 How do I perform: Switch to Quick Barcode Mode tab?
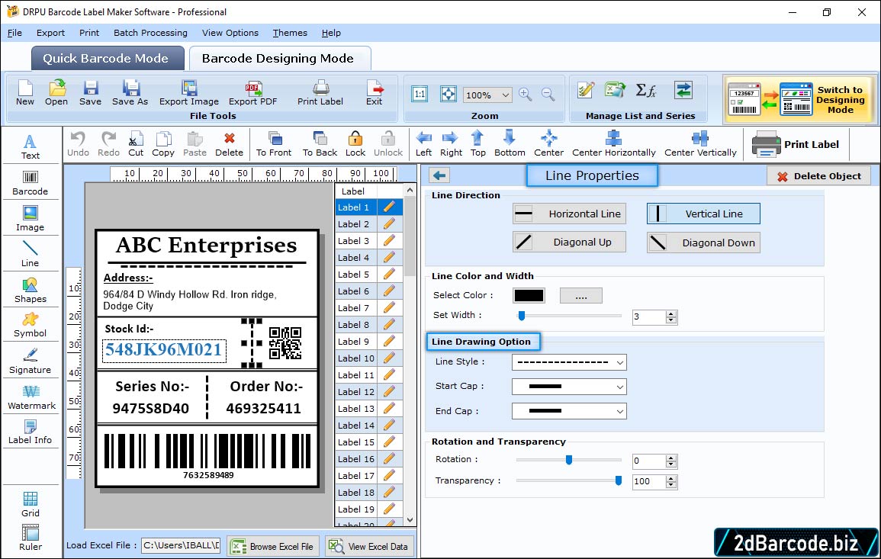click(x=108, y=59)
